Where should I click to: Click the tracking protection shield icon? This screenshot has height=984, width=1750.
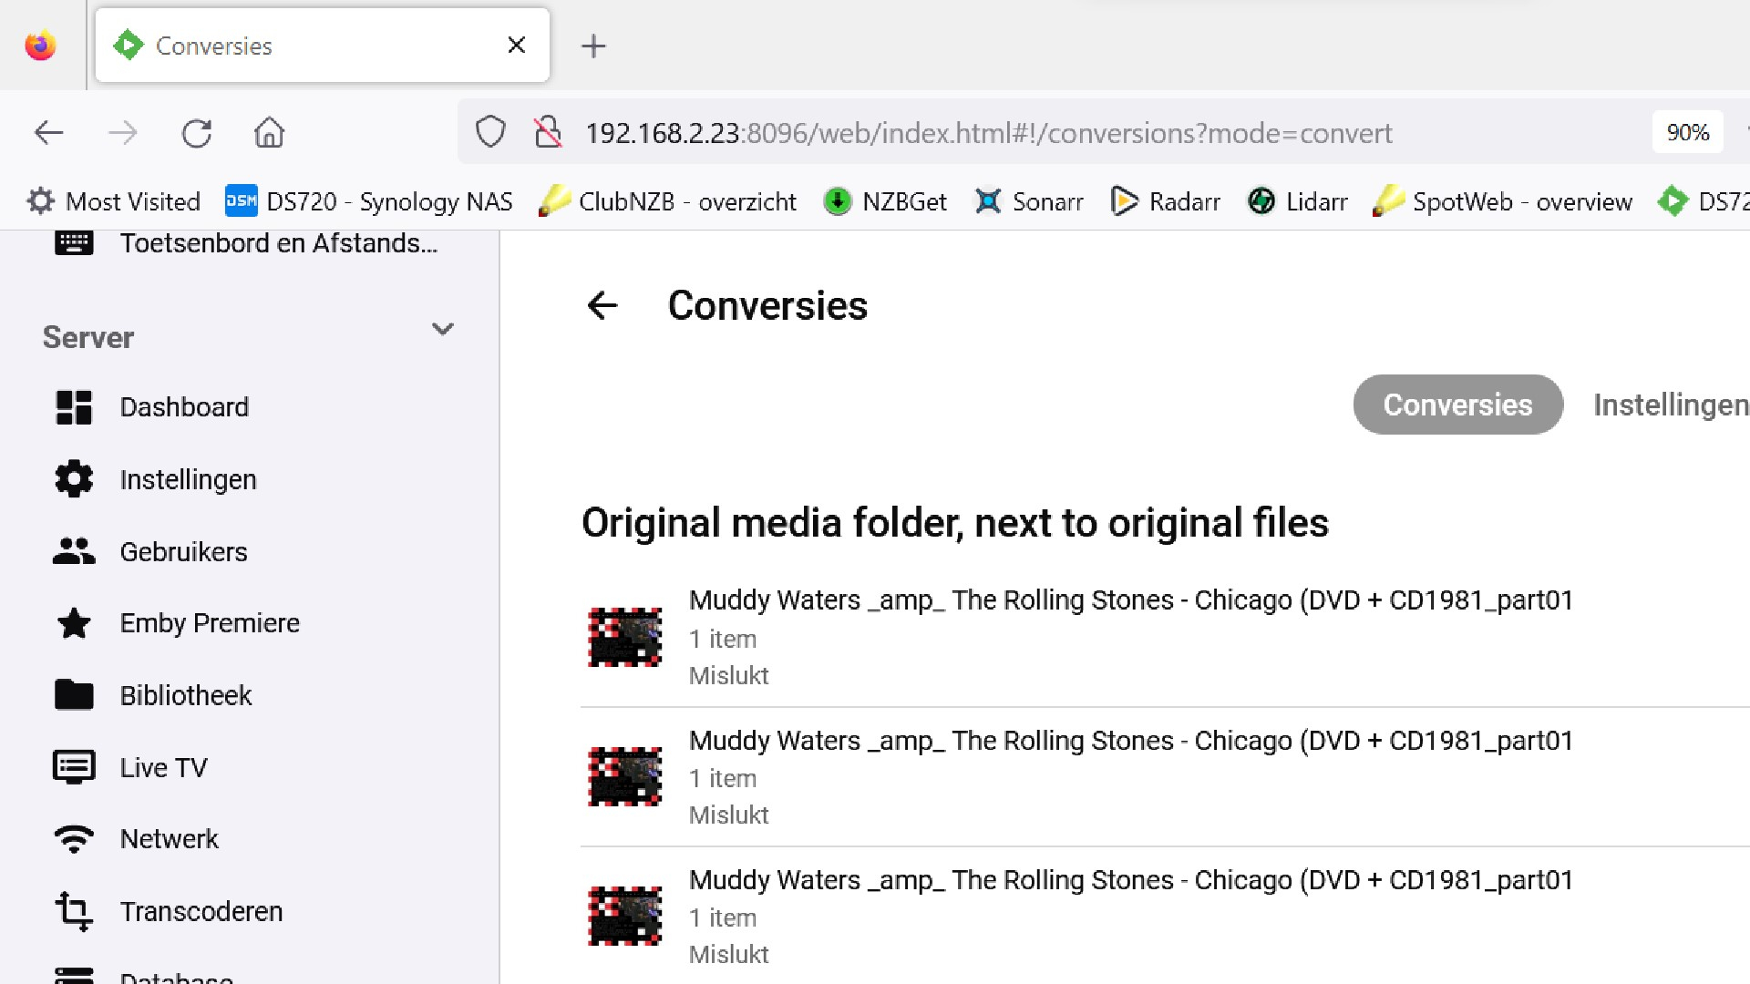pyautogui.click(x=490, y=133)
